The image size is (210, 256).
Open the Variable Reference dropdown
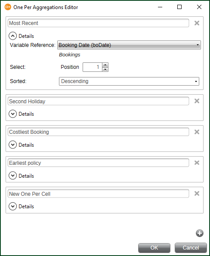click(129, 45)
